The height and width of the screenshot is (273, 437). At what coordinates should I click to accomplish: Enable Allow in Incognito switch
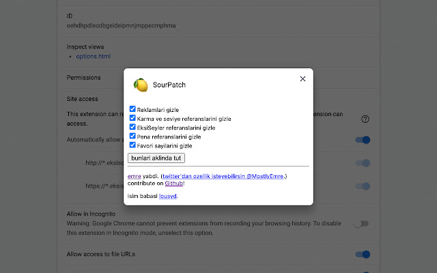tap(361, 224)
